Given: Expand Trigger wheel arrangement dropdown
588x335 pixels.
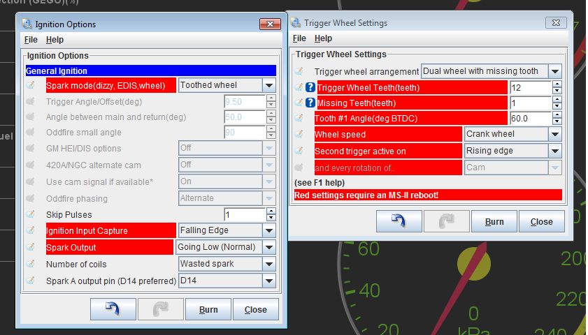Looking at the screenshot, I should tap(554, 71).
